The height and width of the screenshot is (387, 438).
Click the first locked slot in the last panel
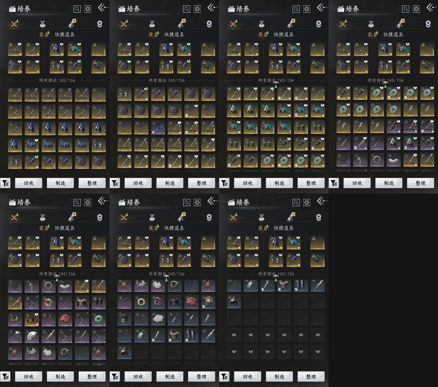(x=234, y=335)
